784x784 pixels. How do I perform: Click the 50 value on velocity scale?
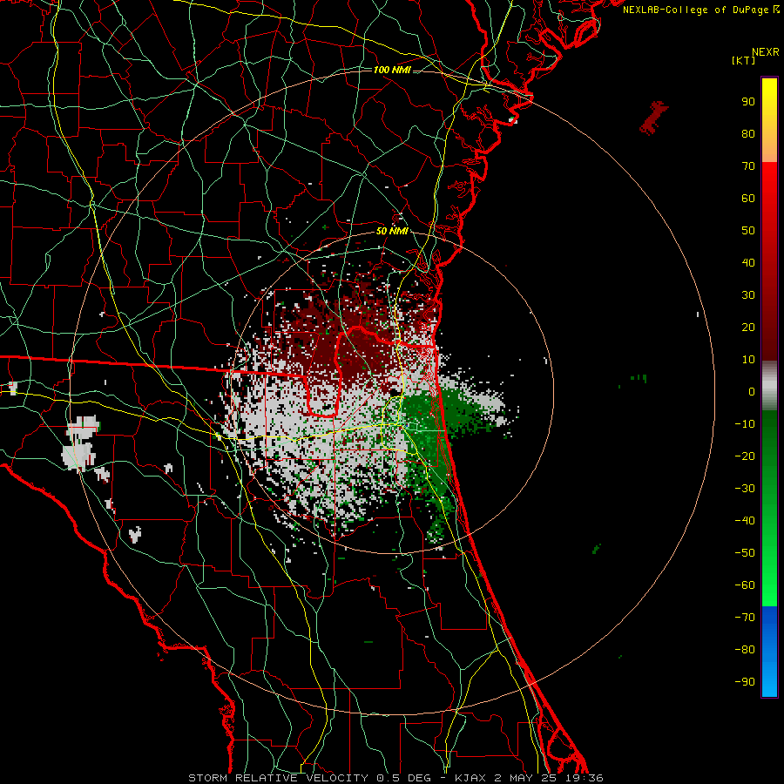748,231
